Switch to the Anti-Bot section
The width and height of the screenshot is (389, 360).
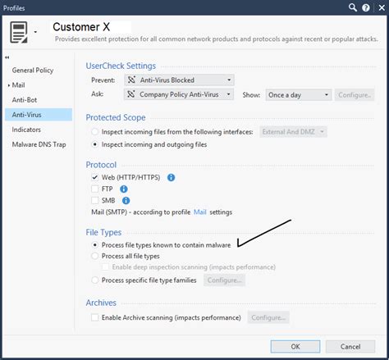coord(25,100)
